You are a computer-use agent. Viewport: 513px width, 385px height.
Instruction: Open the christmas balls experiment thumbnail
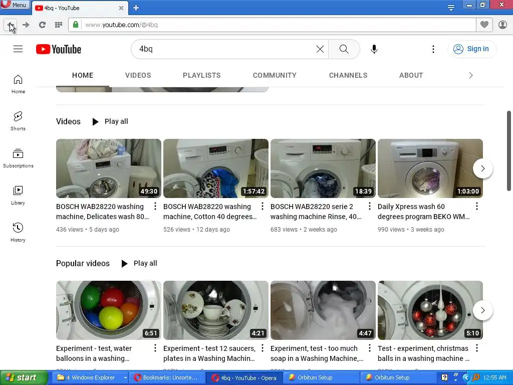[x=430, y=310]
